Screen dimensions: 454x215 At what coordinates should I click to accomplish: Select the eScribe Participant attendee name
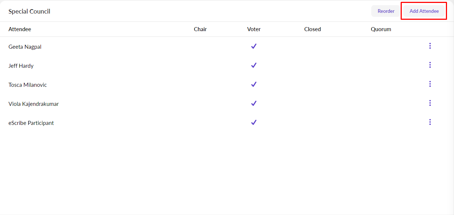[x=31, y=123]
